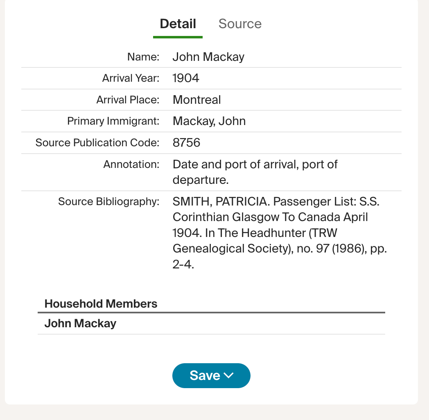Click the Arrival Year label
The width and height of the screenshot is (429, 420).
131,78
